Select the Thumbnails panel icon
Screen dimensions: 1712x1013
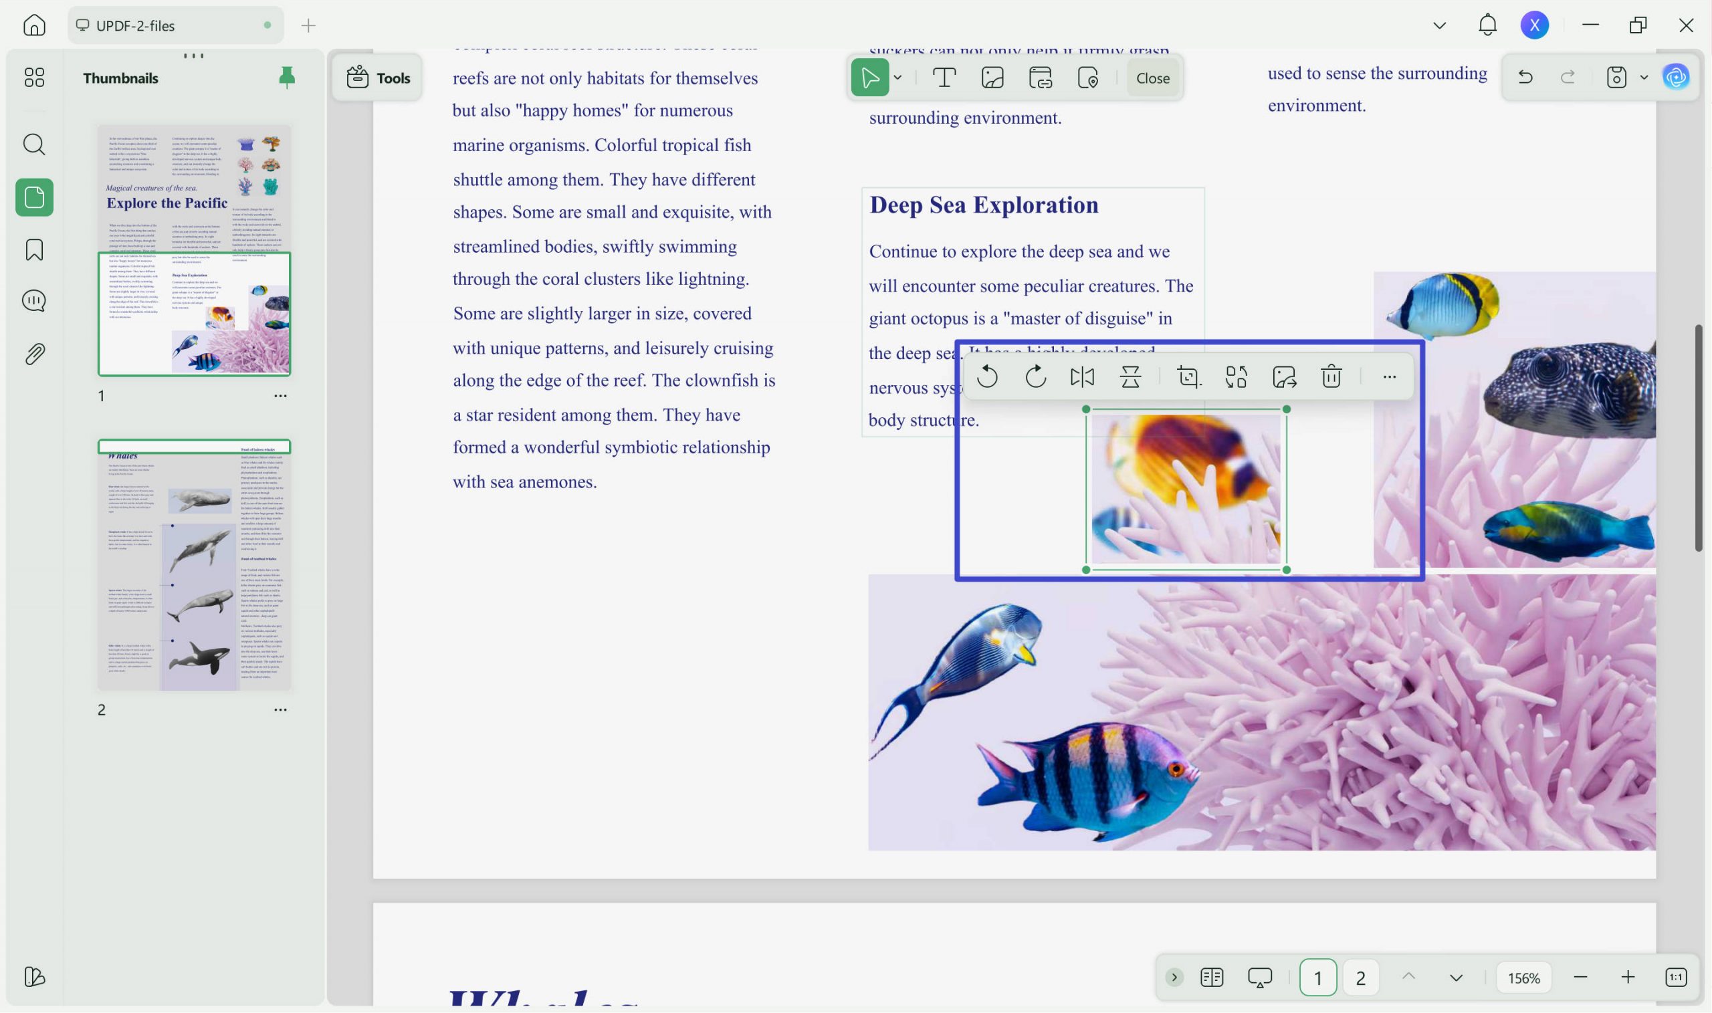point(34,197)
